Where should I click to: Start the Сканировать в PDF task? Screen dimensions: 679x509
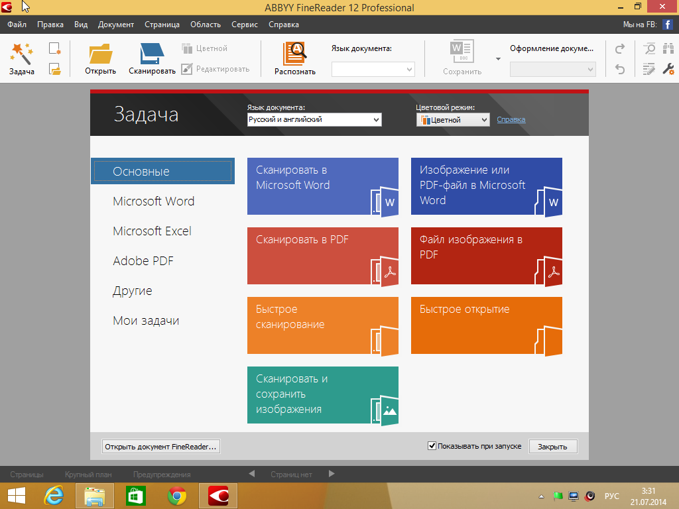coord(323,256)
